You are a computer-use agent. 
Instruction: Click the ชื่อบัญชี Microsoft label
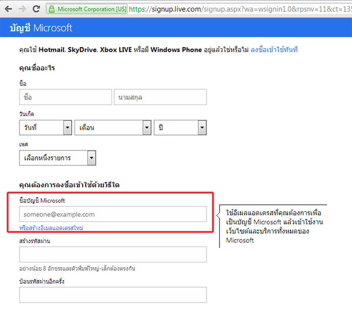(x=42, y=200)
